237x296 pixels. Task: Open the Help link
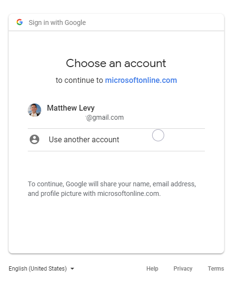(x=152, y=268)
